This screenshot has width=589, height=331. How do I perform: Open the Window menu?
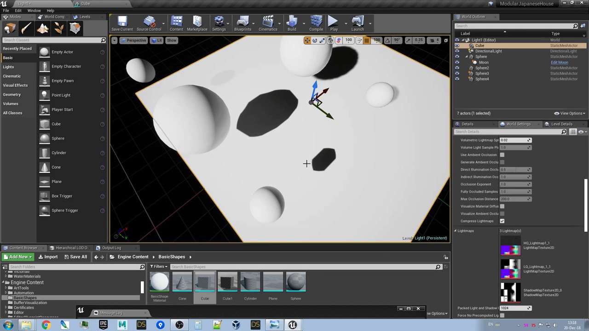(34, 11)
